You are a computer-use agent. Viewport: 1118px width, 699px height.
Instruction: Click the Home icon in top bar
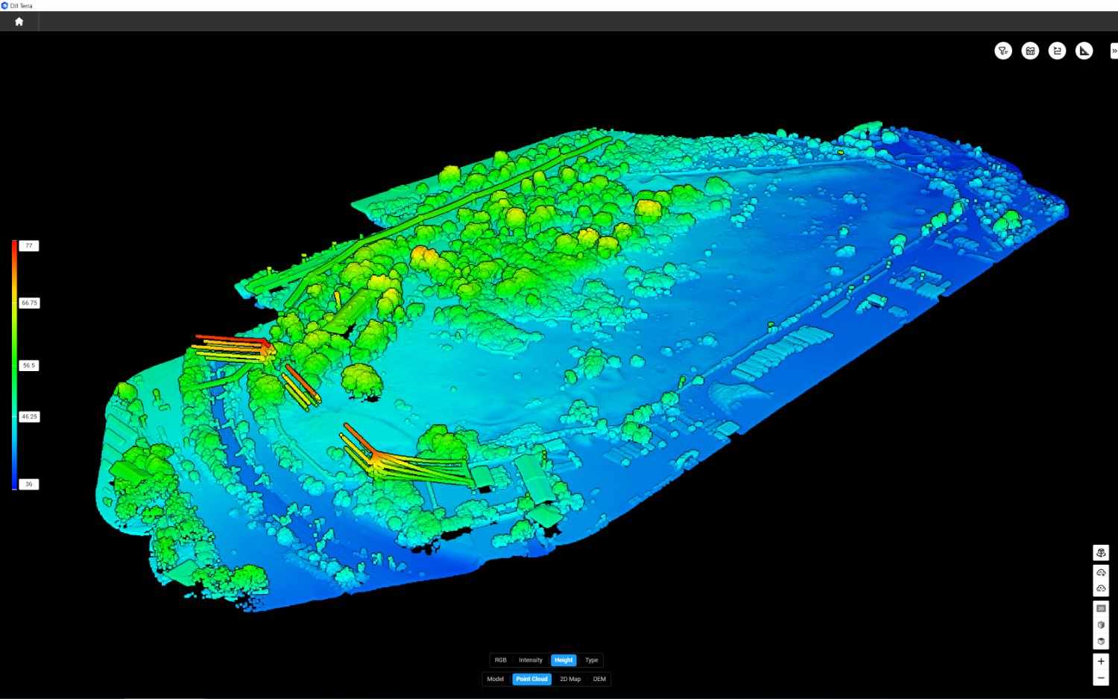19,22
